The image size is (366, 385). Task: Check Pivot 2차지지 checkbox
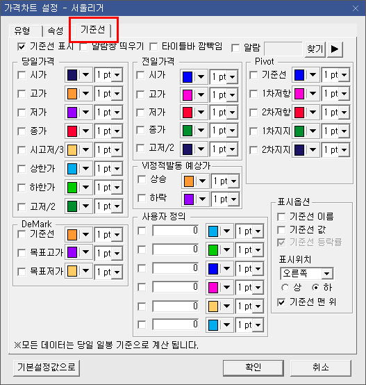253,150
